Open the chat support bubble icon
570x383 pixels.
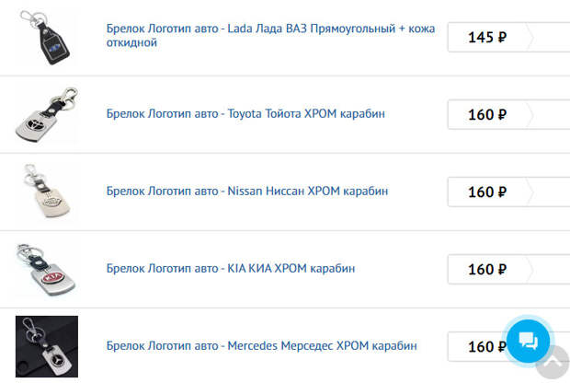[528, 342]
